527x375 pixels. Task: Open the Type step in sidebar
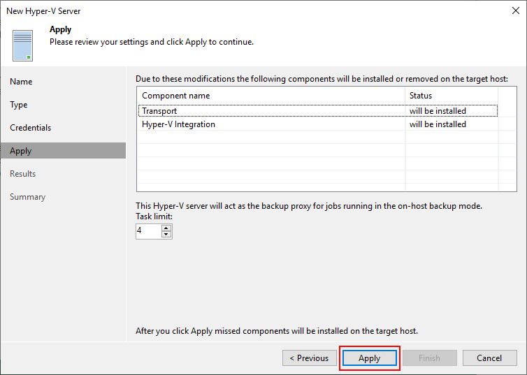pyautogui.click(x=19, y=105)
